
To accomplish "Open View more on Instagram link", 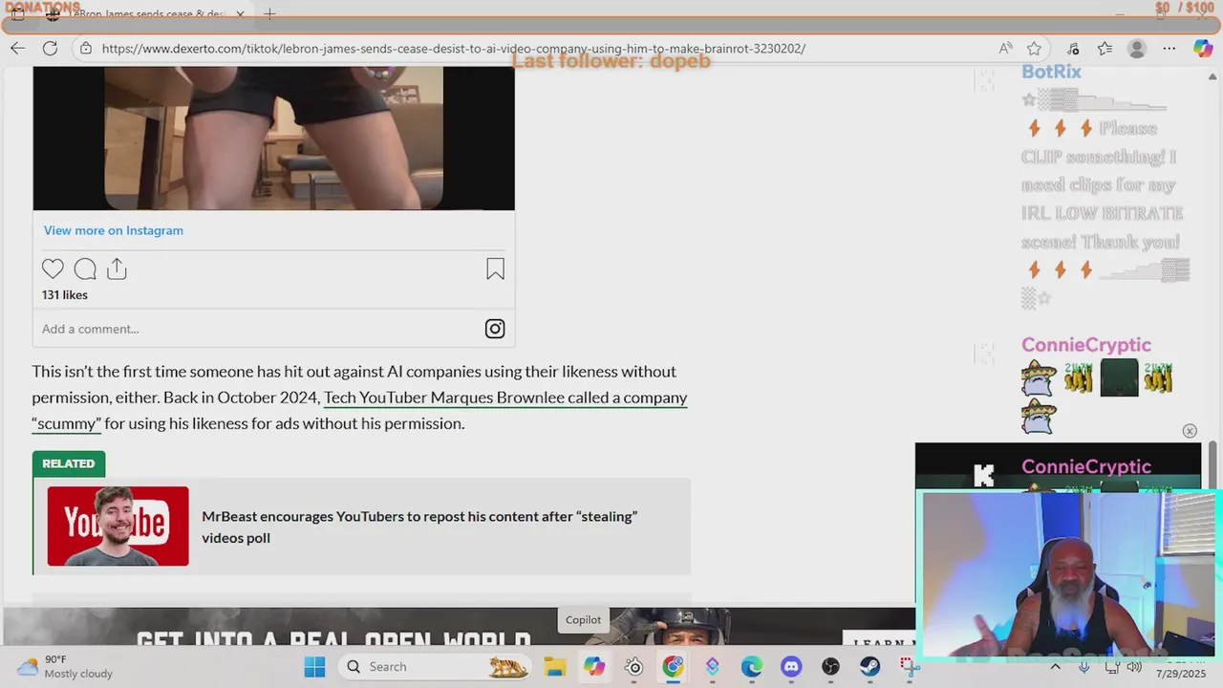I will tap(113, 230).
